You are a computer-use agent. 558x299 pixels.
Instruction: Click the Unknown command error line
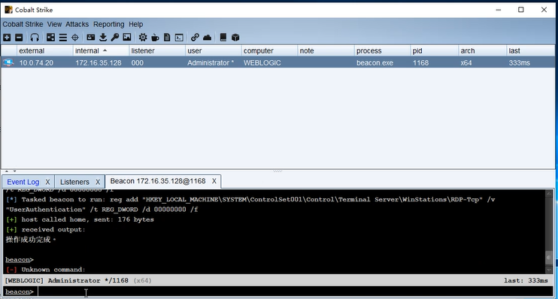46,270
